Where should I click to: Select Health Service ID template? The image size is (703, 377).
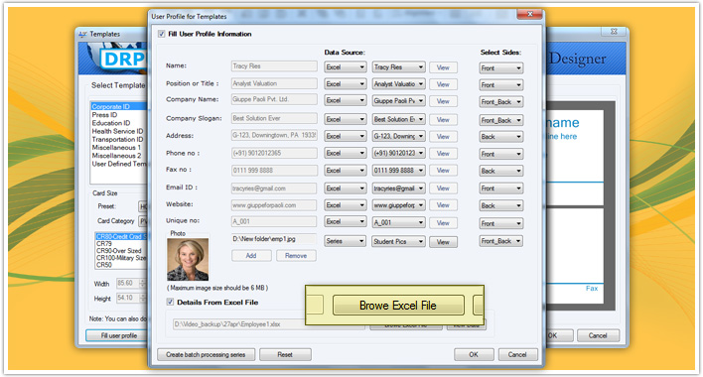click(117, 131)
